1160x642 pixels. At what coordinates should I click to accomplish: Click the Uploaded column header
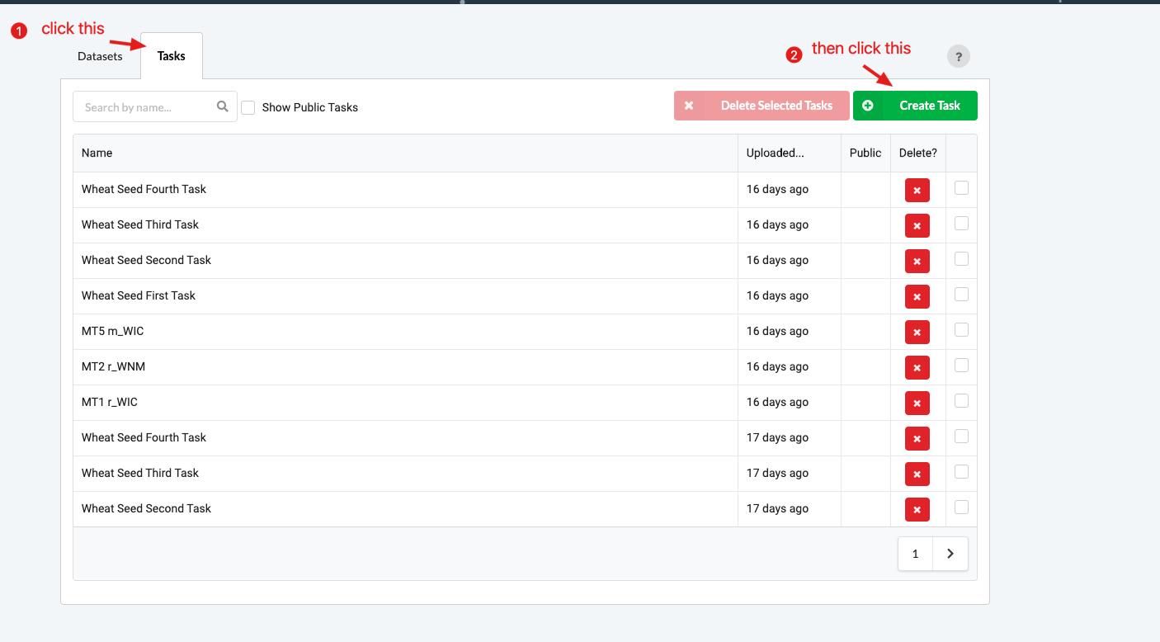pos(775,153)
